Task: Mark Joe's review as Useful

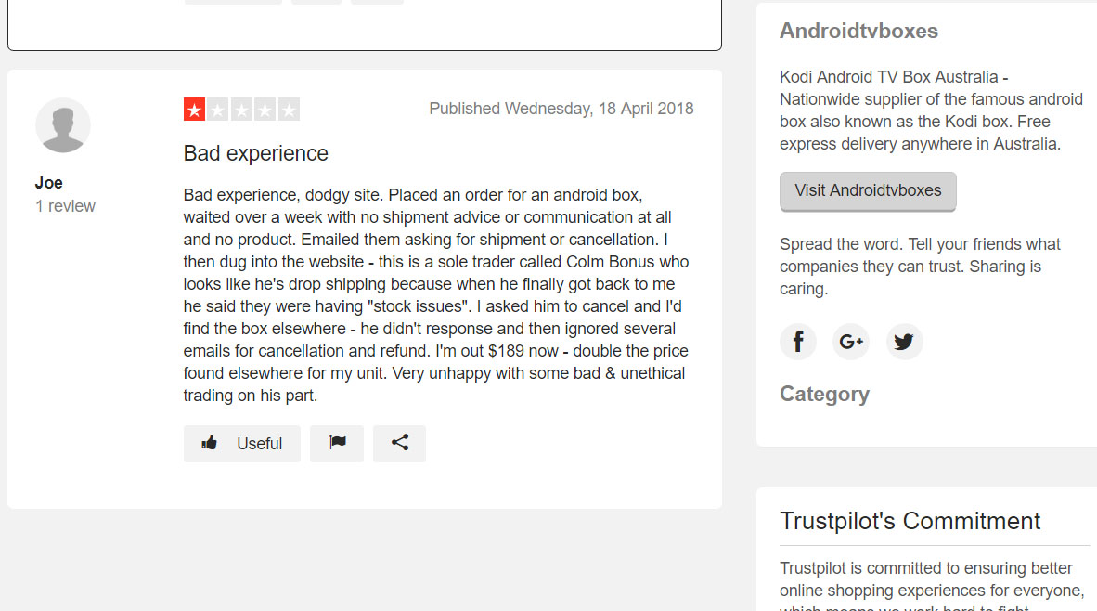Action: 242,443
